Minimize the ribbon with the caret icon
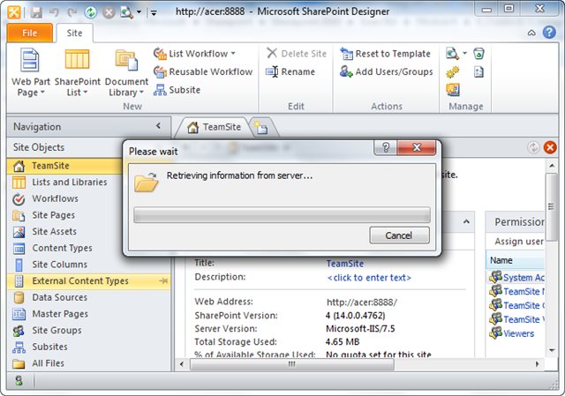 (531, 33)
